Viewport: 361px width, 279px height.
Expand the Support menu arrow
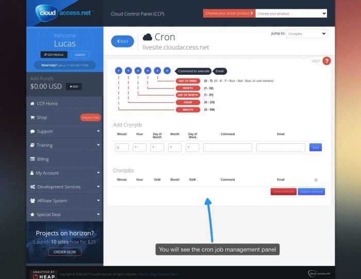(x=99, y=131)
